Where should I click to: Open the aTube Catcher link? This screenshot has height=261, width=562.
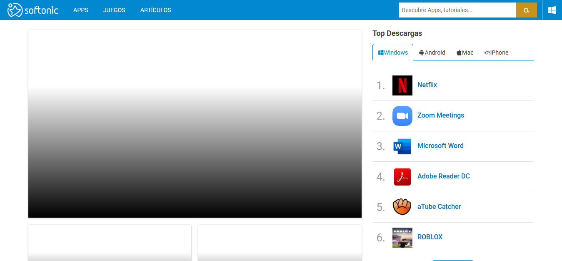point(439,206)
